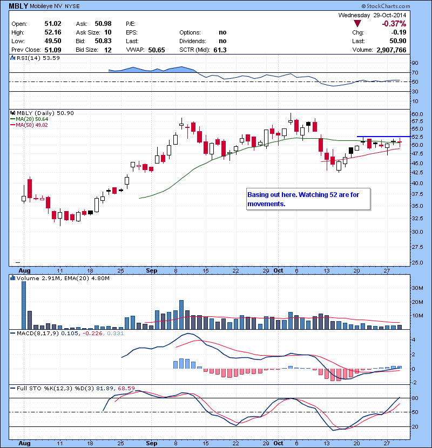Image resolution: width=432 pixels, height=448 pixels.
Task: Click the date Wednesday 29-Oct-2014
Action: point(372,15)
